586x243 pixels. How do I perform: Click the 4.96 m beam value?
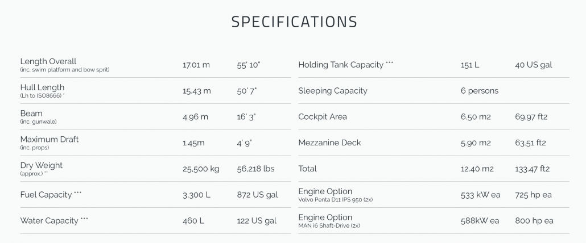(x=195, y=116)
